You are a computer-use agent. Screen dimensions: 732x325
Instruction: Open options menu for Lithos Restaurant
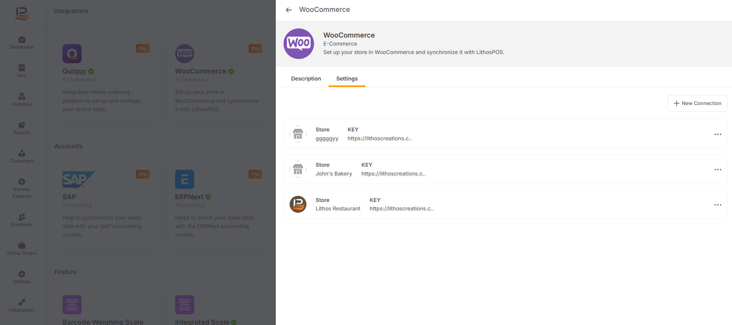click(717, 205)
